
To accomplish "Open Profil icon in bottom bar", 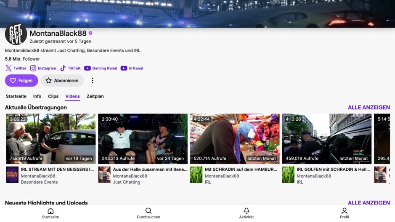I will 345,213.
